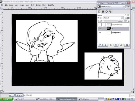Click the opacity value field 100.0

tap(125, 21)
